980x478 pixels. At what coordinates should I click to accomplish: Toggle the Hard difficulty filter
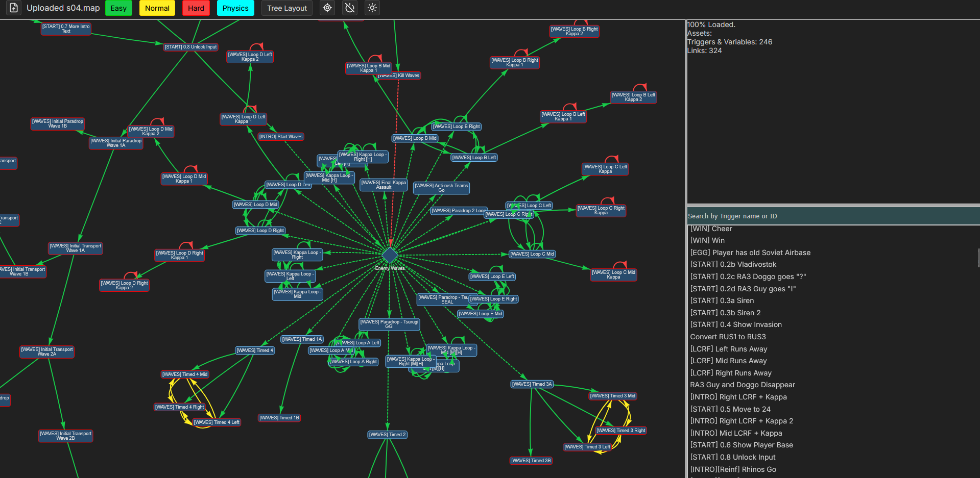[x=196, y=8]
